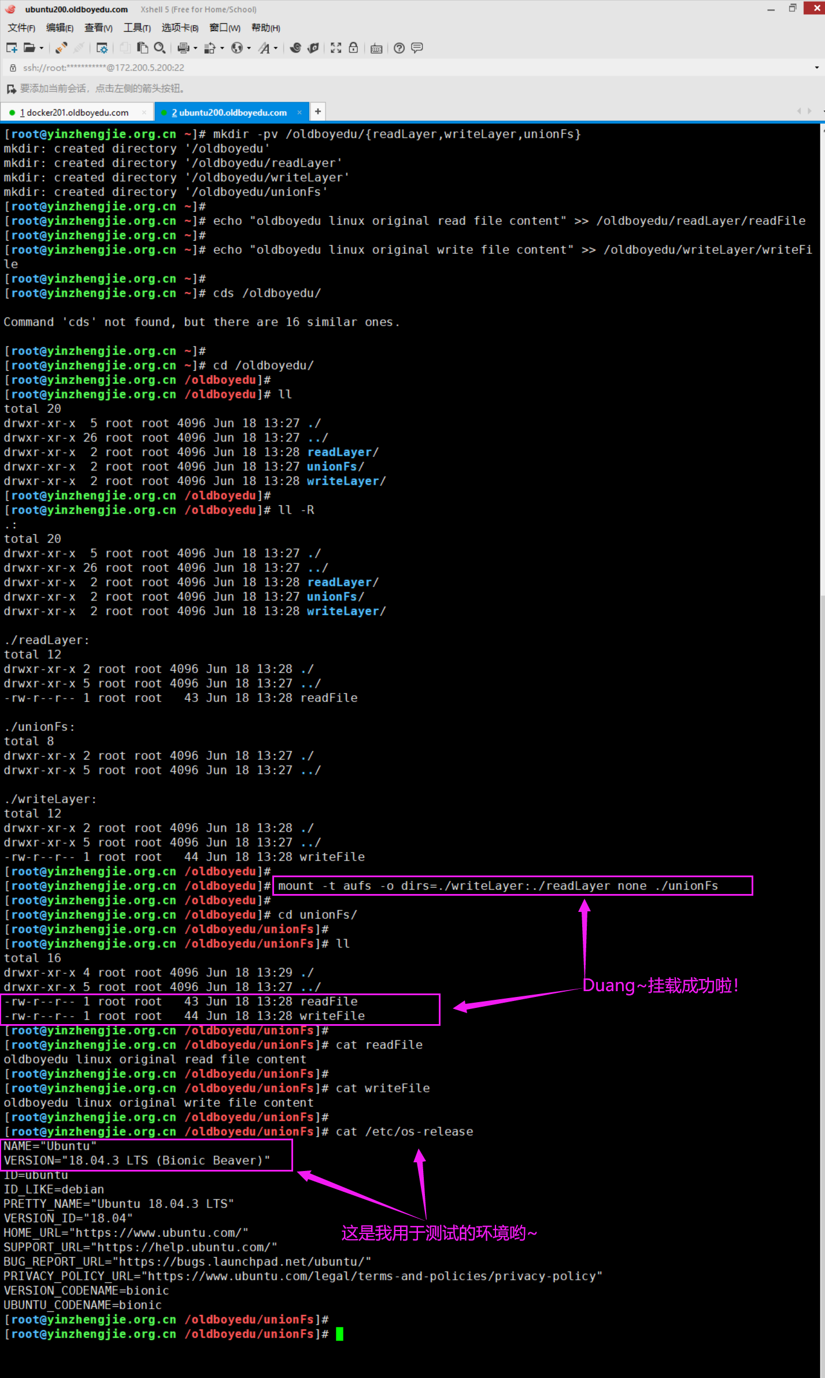Click the globe encoding icon
Viewport: 825px width, 1378px height.
[237, 48]
